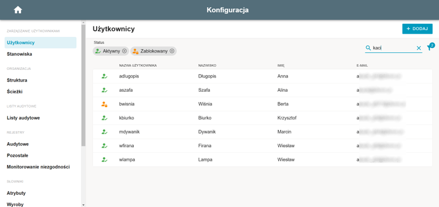439x207 pixels.
Task: Click first name Berta
Action: (283, 104)
